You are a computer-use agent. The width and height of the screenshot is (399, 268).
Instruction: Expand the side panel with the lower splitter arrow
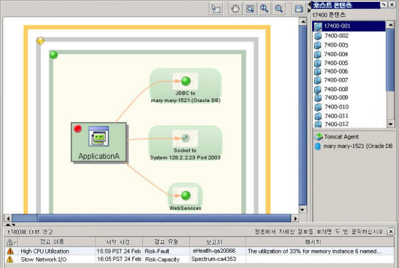tap(310, 10)
